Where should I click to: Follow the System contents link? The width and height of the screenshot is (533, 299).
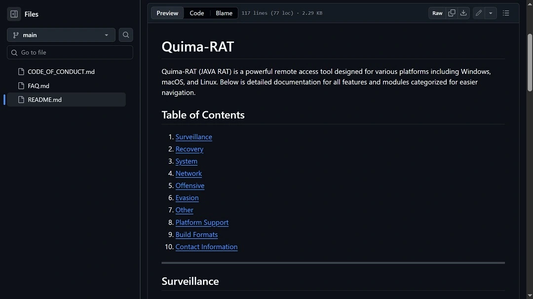[x=186, y=161]
